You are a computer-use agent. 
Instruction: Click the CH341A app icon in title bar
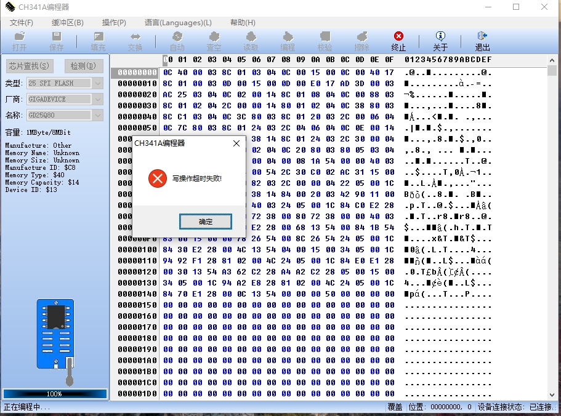tap(10, 7)
